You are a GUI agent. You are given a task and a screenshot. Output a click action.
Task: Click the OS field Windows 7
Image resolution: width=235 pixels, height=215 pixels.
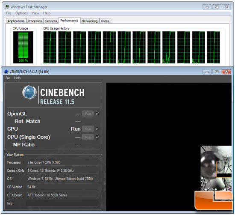pos(63,179)
